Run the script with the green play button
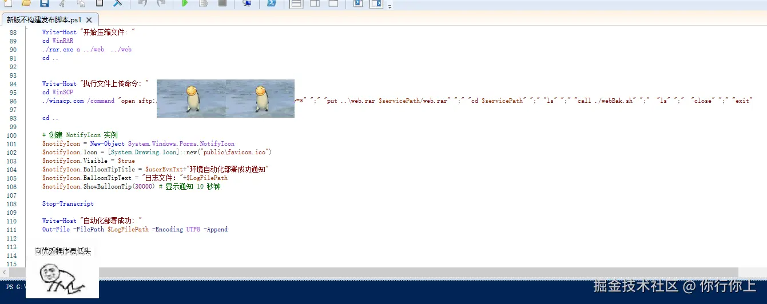The image size is (767, 304). click(185, 3)
